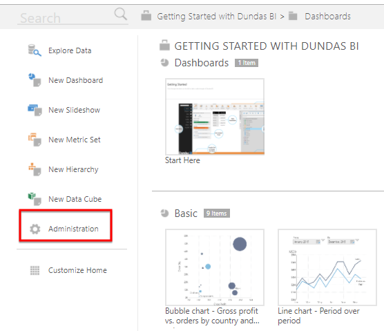Viewport: 384px width, 331px height.
Task: Click the Administration gear icon
Action: [x=35, y=229]
